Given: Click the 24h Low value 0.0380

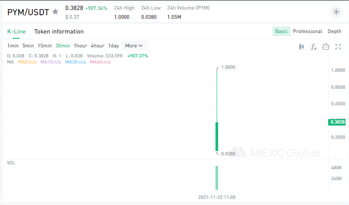Looking at the screenshot, I should point(149,17).
